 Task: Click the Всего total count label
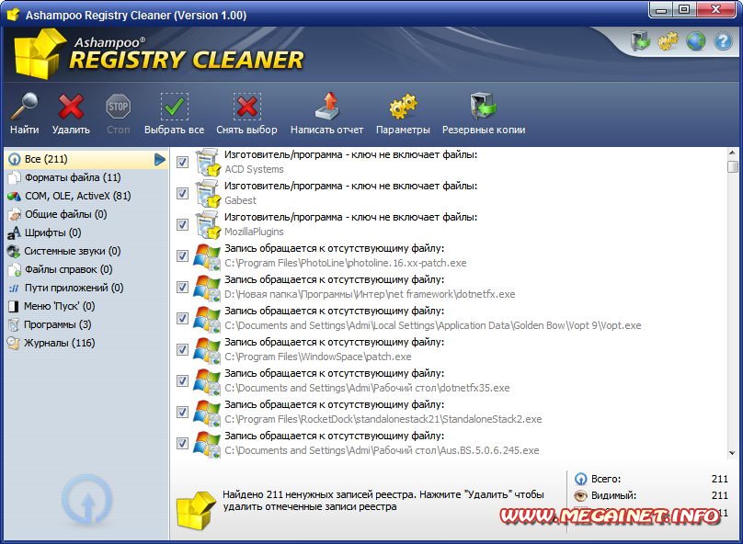pos(606,479)
